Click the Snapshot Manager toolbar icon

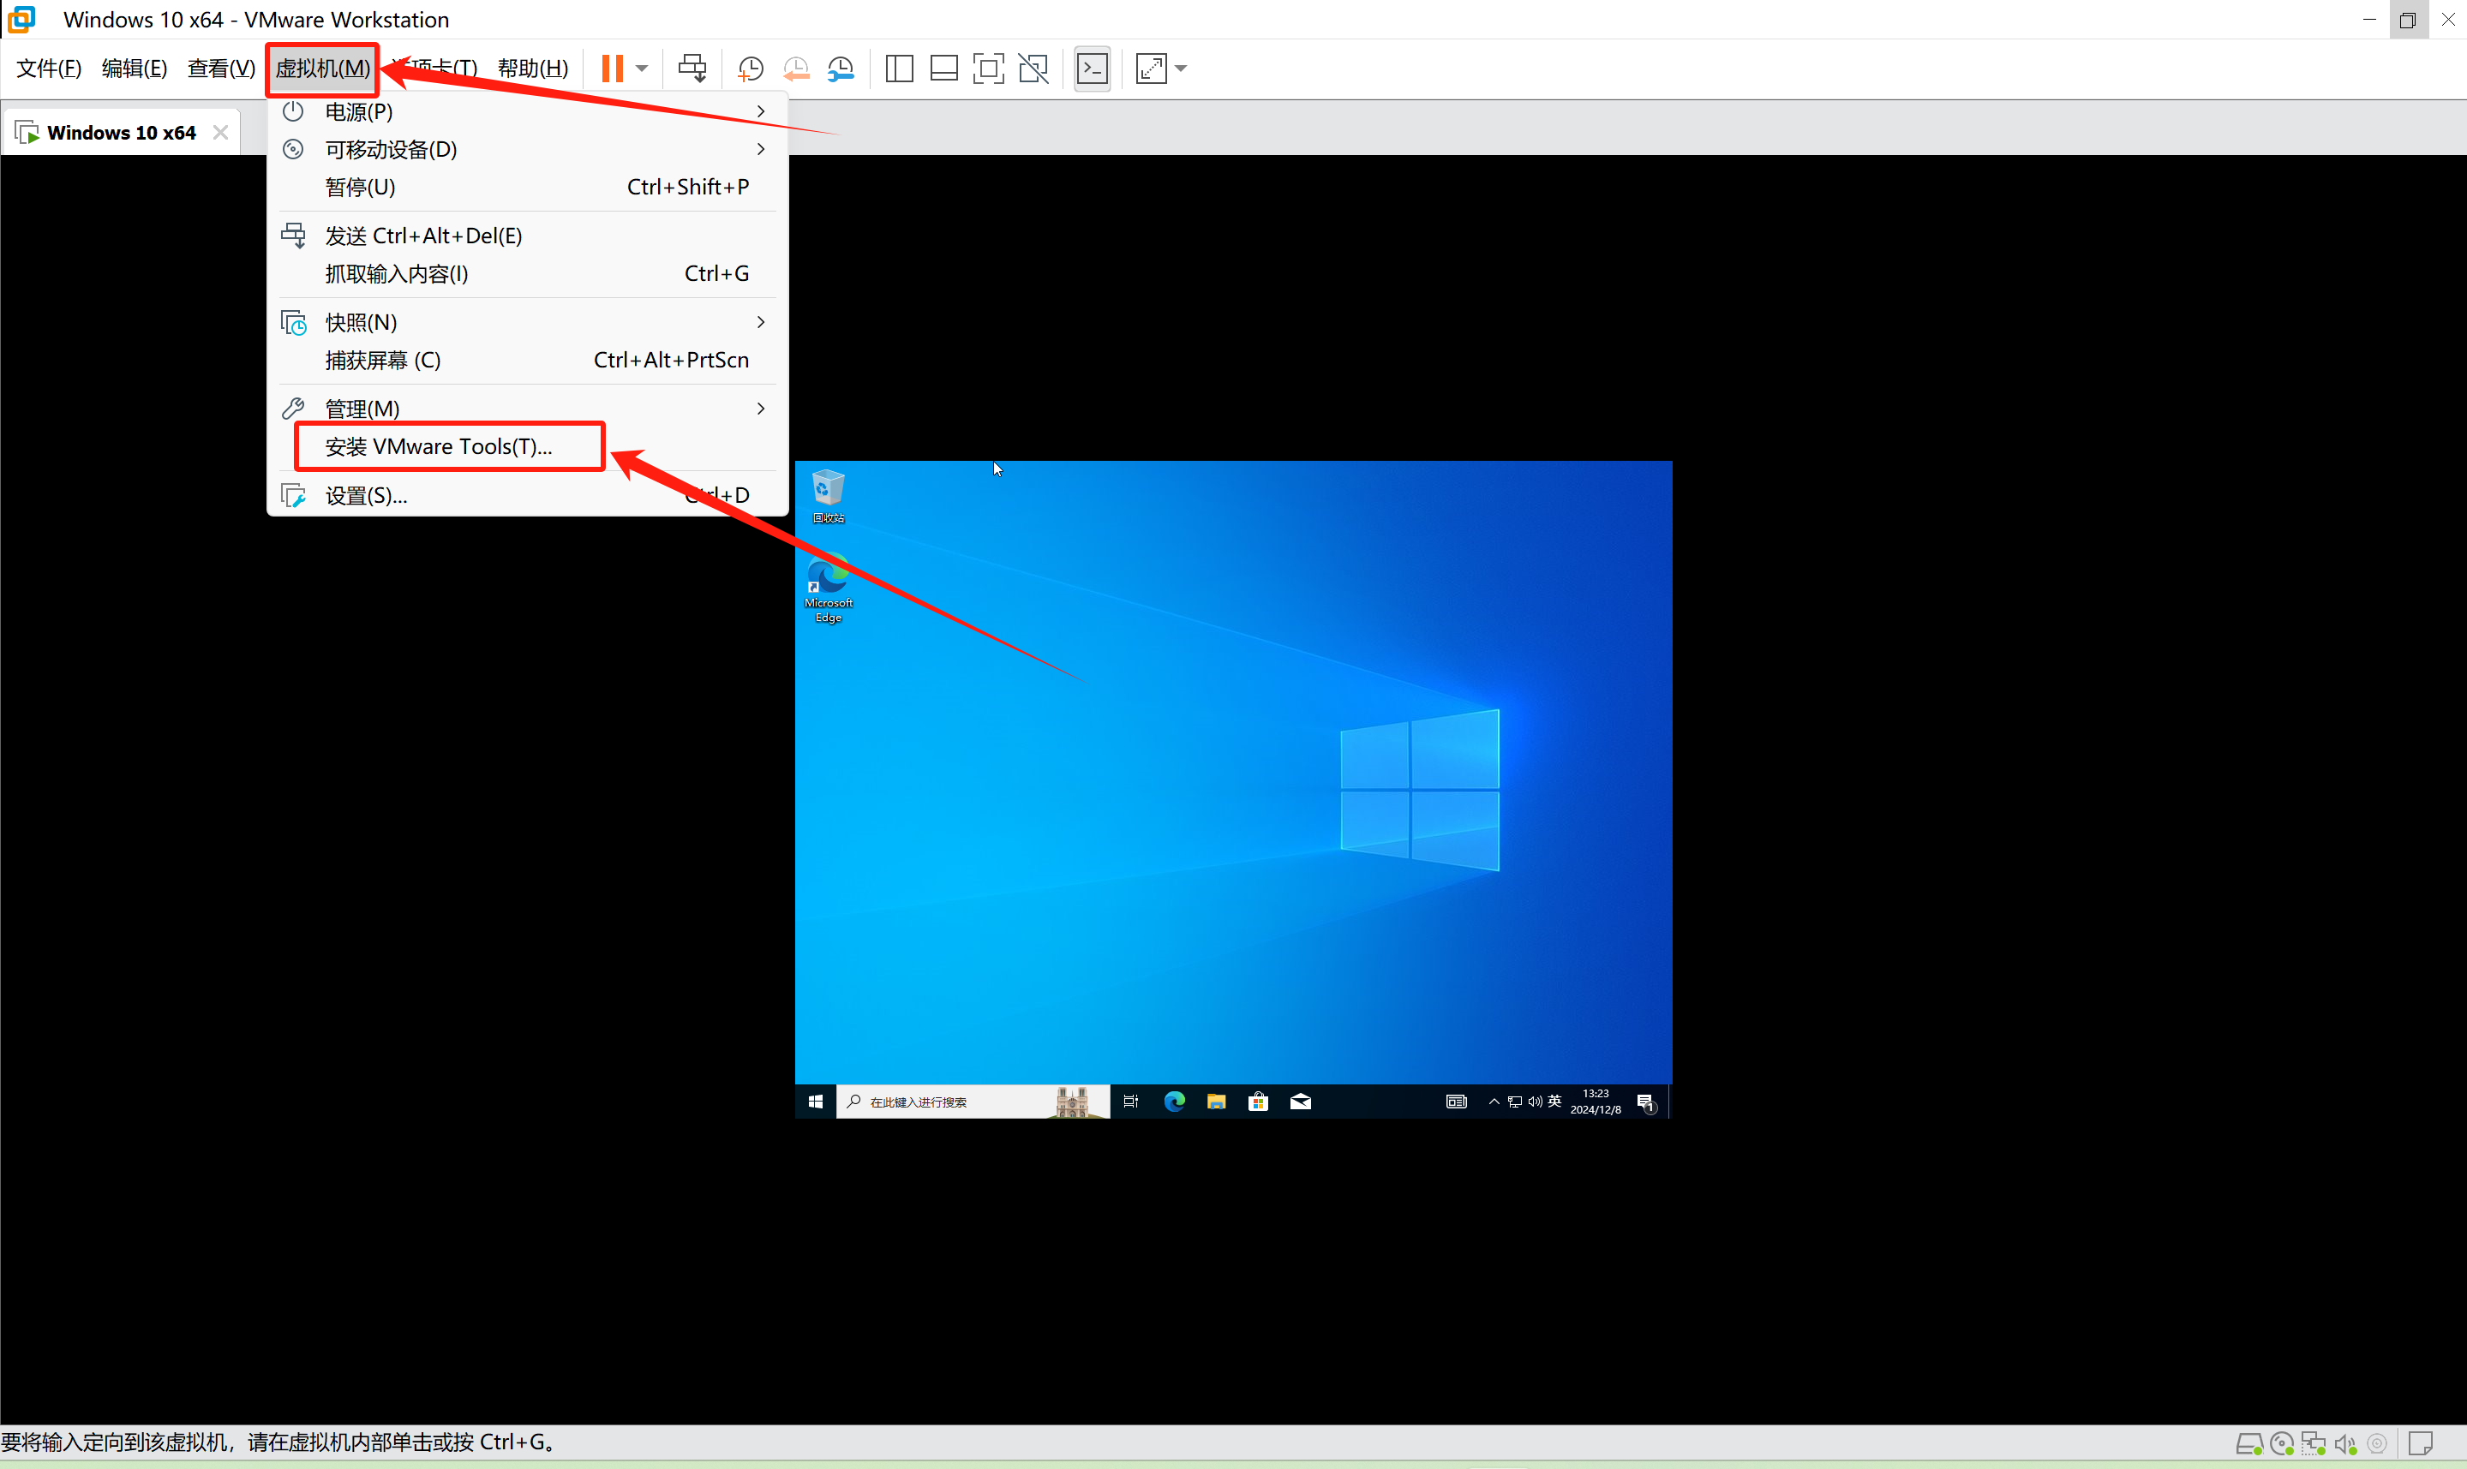(841, 69)
